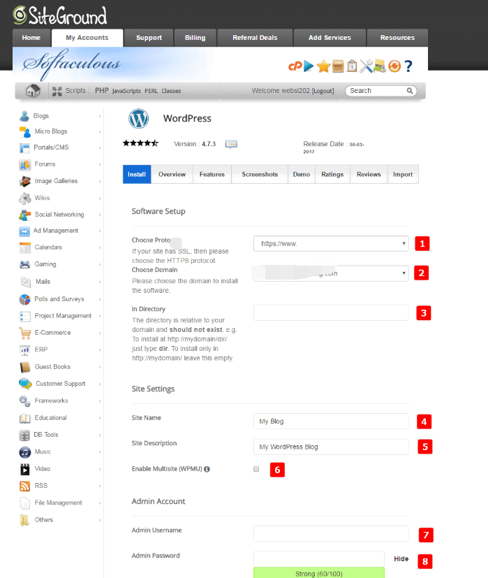This screenshot has width=488, height=578.
Task: Click the Classes link
Action: [171, 91]
